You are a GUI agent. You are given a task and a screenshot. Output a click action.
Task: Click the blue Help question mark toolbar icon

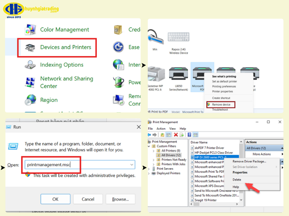(189, 135)
